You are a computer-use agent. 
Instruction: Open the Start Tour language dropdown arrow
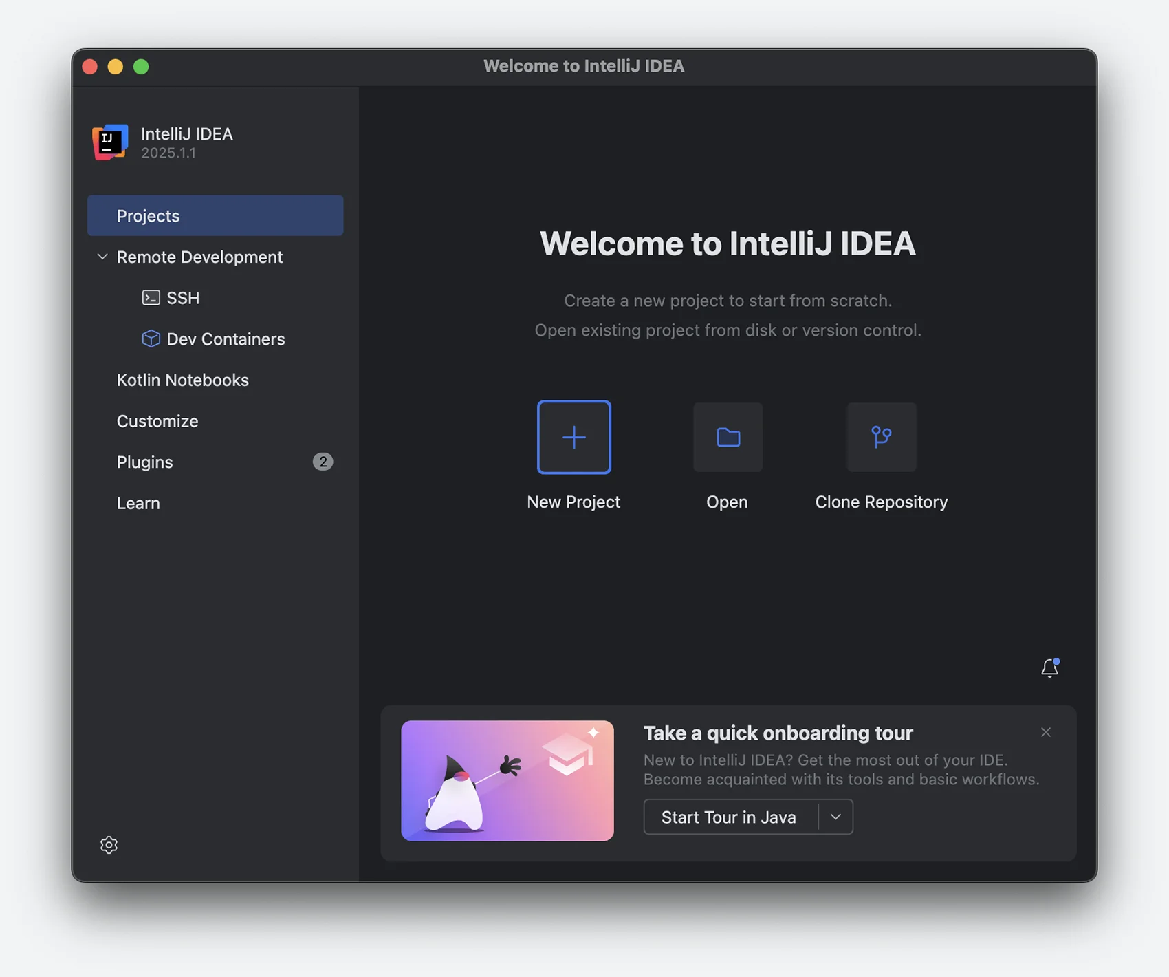pyautogui.click(x=835, y=817)
